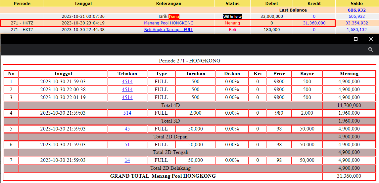Select the Periode 271 - HONGKONG title
The image size is (379, 183).
189,60
